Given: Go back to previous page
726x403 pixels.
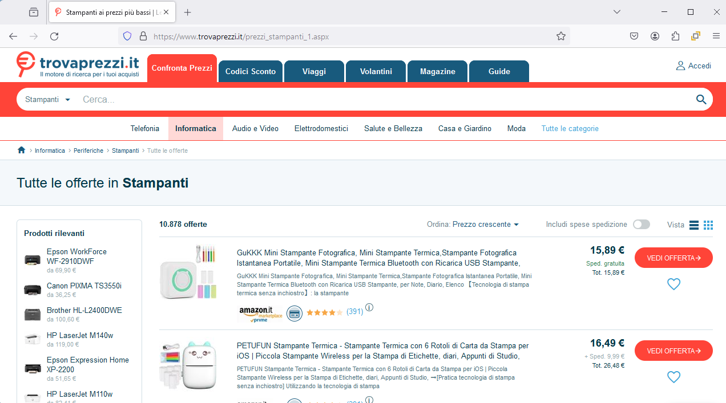Looking at the screenshot, I should tap(13, 36).
